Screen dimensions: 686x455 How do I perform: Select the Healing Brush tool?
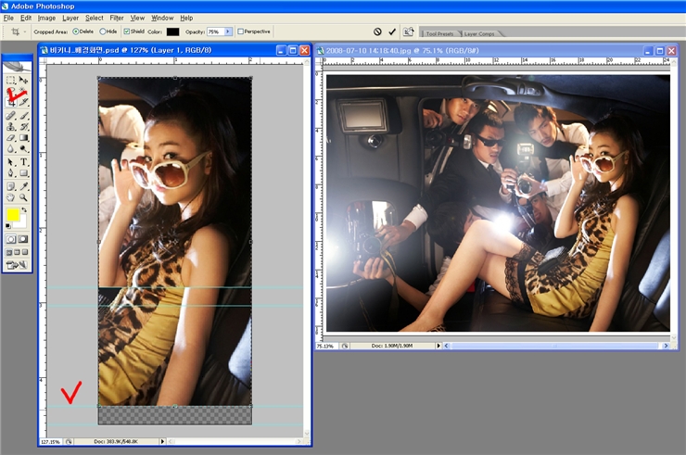(x=11, y=116)
